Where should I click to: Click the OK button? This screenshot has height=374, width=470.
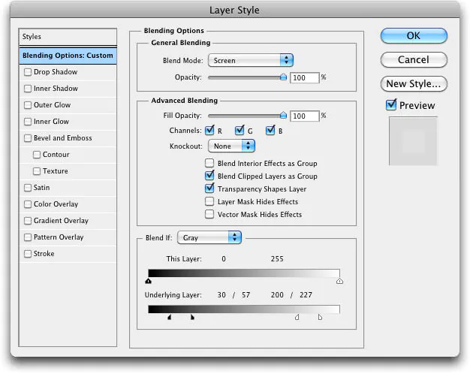[414, 36]
